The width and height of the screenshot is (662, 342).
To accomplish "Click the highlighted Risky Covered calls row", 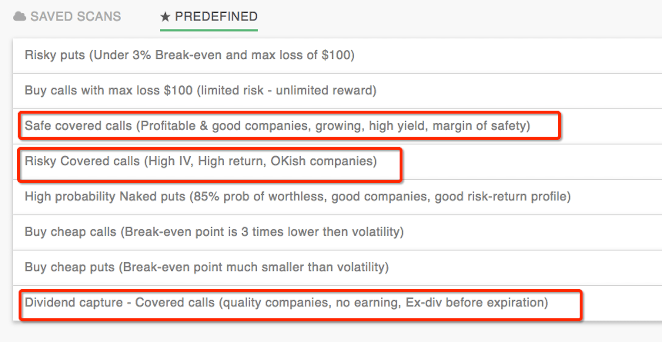I will [x=201, y=161].
